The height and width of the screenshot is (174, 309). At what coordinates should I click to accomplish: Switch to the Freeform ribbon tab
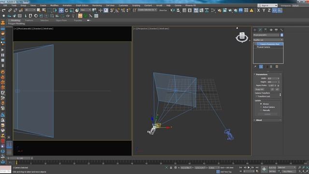pos(29,20)
